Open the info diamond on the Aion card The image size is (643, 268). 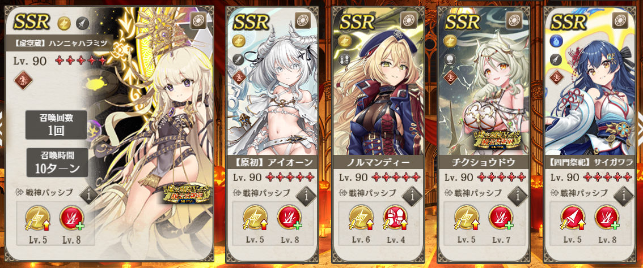tap(304, 196)
